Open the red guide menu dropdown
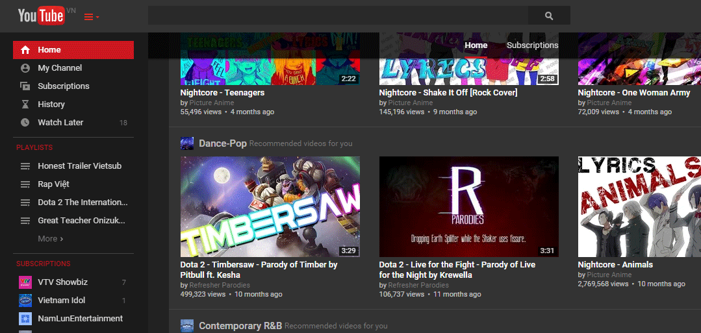The width and height of the screenshot is (701, 333). [x=92, y=17]
